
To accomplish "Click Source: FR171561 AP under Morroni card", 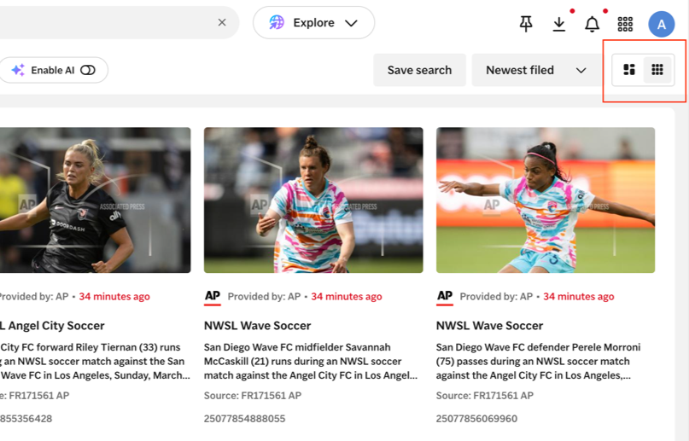I will 485,396.
